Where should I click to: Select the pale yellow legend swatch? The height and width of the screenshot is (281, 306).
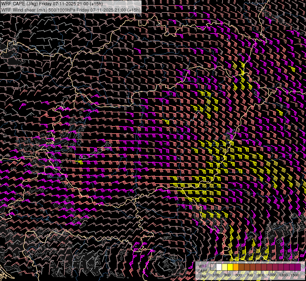(x=224, y=267)
